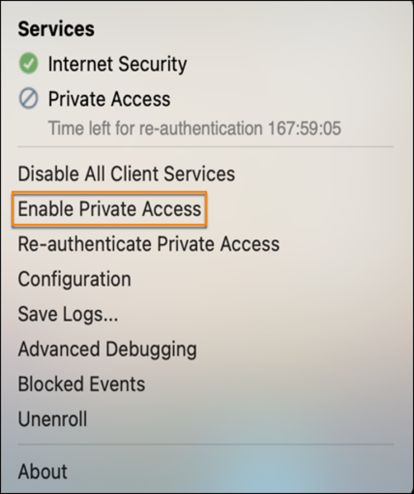Click the slashed-circle icon beside Private Access
The image size is (414, 494).
click(x=27, y=98)
